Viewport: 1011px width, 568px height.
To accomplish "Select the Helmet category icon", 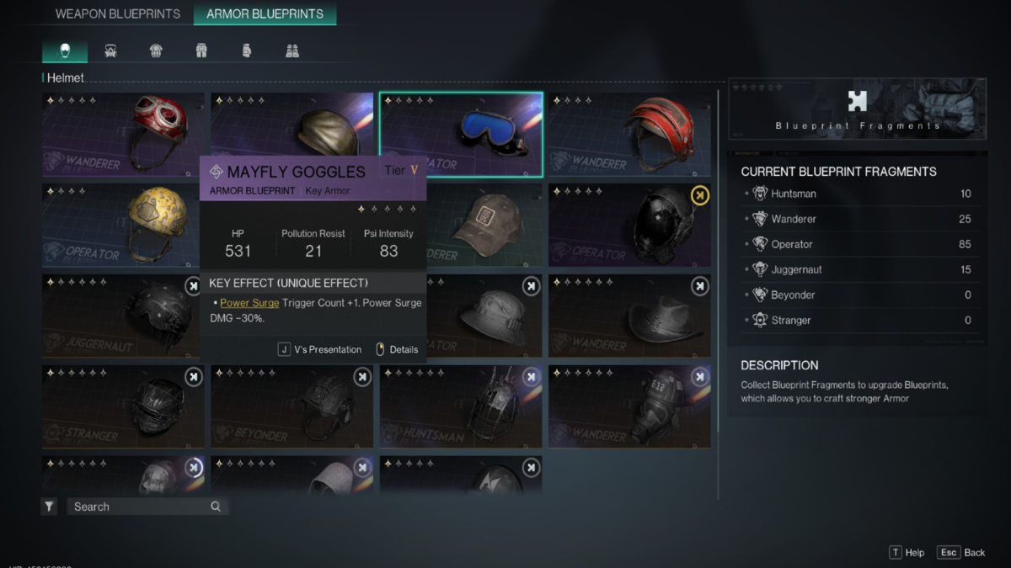I will tap(65, 51).
